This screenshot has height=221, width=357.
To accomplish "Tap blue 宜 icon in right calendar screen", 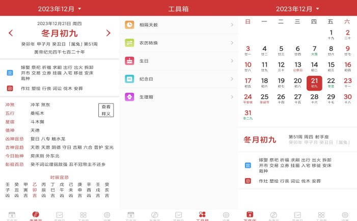I will tap(248, 165).
